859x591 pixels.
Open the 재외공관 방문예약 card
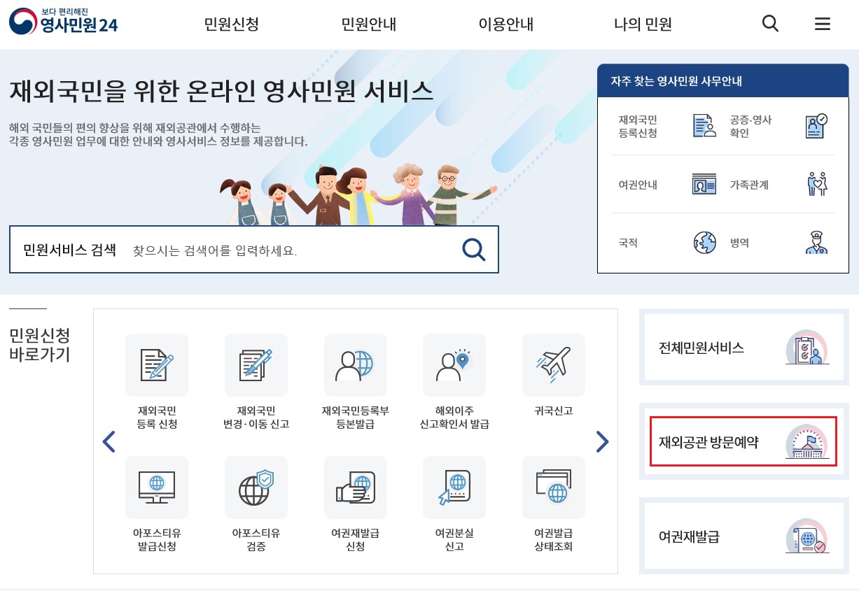point(744,441)
